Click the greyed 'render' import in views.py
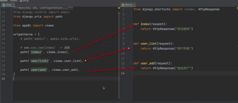Viewport: 238px width, 103px height. pyautogui.click(x=190, y=9)
